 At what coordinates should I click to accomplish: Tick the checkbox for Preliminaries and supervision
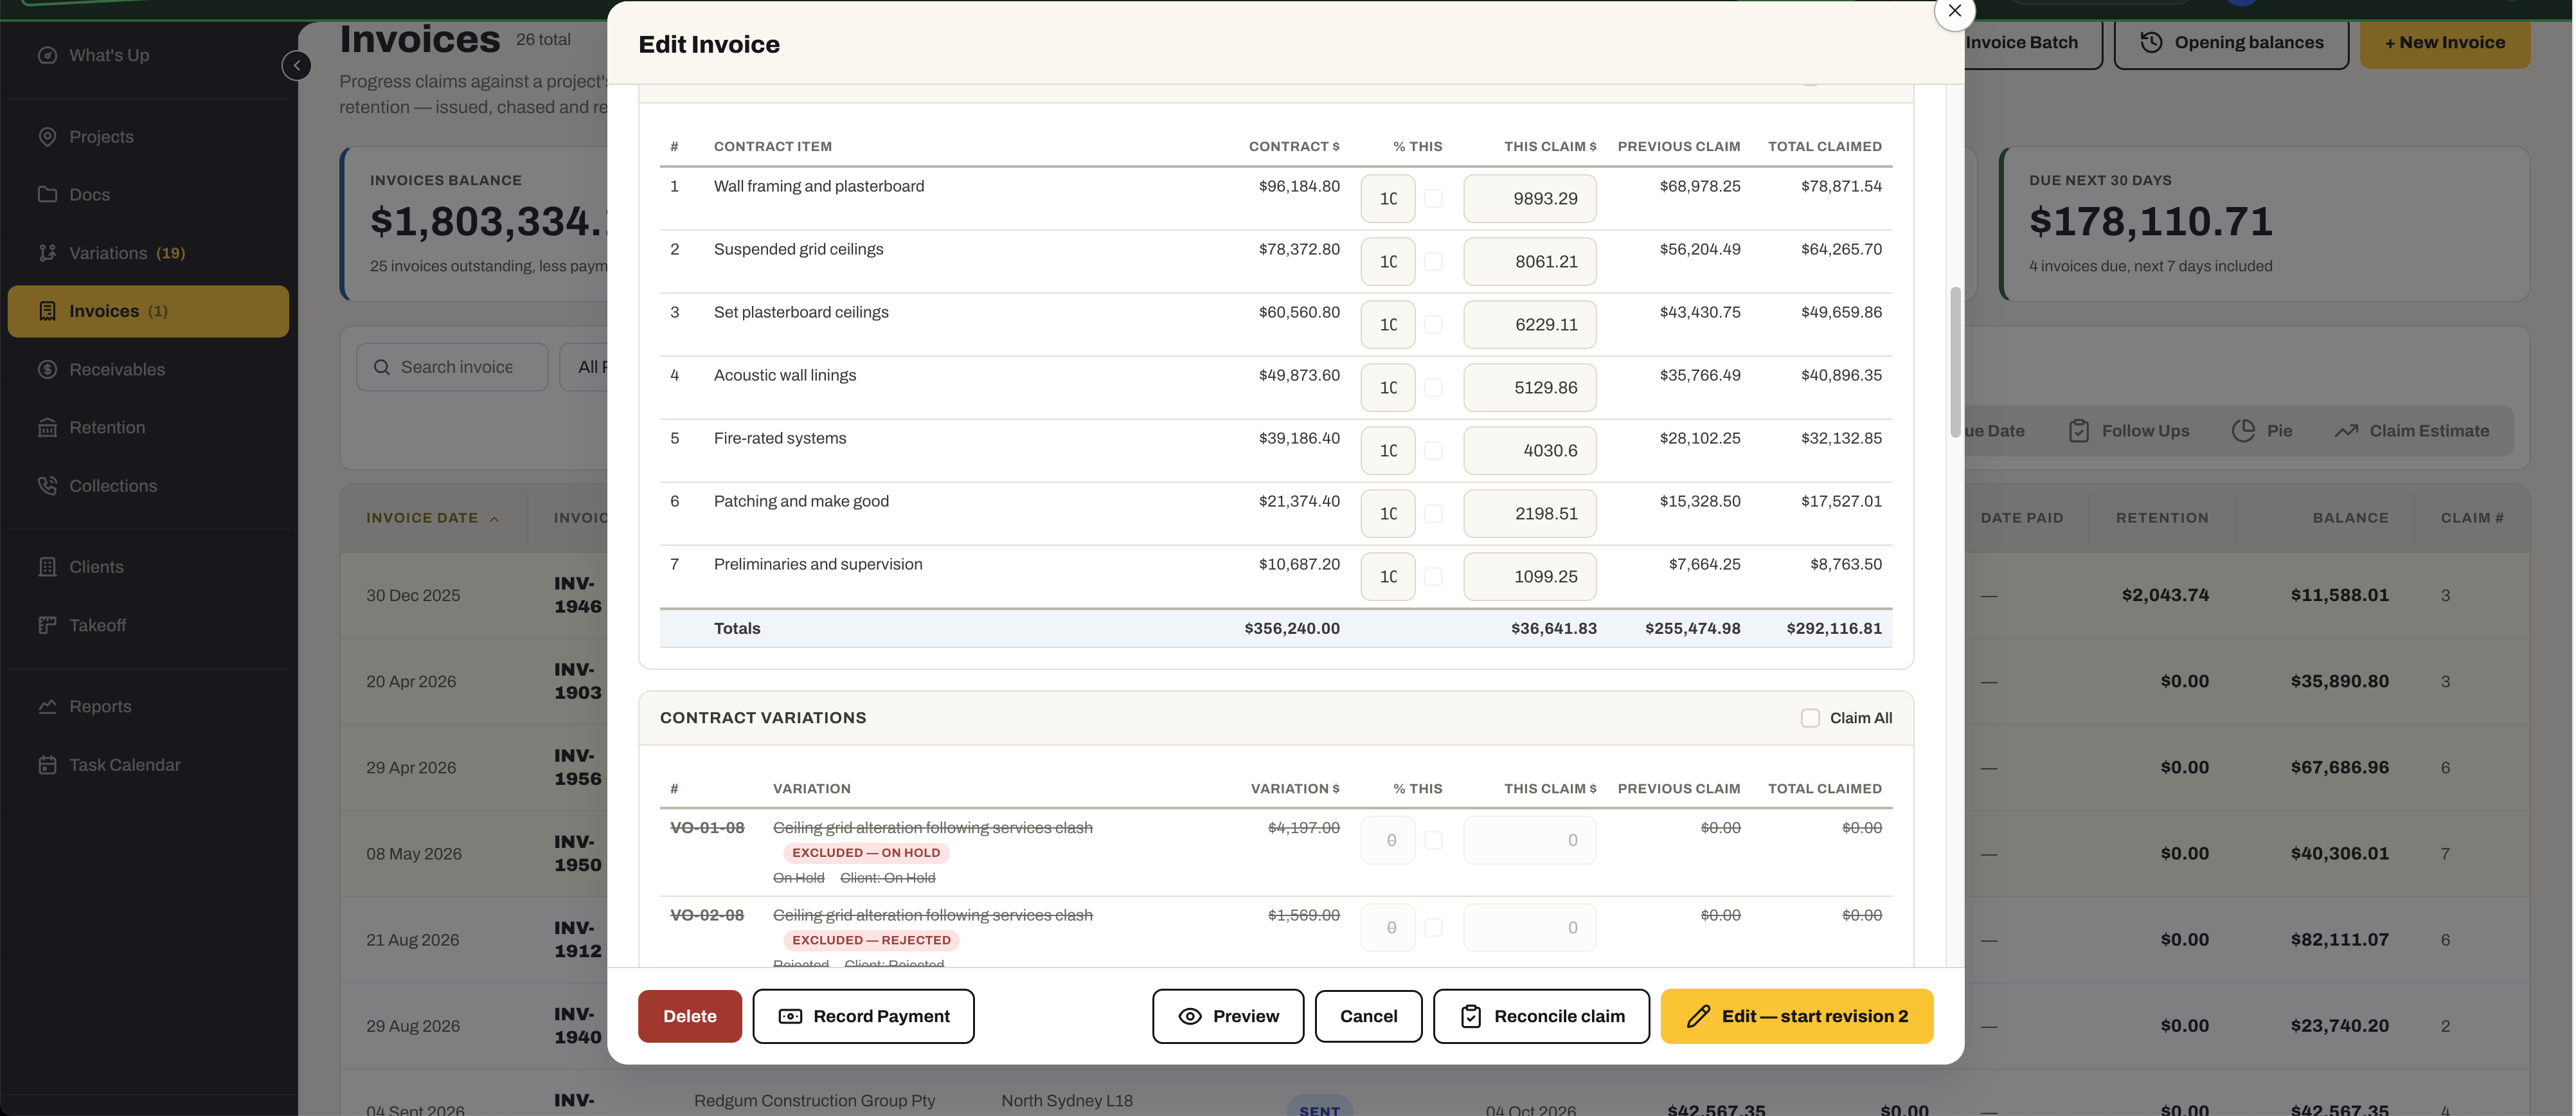[x=1433, y=577]
